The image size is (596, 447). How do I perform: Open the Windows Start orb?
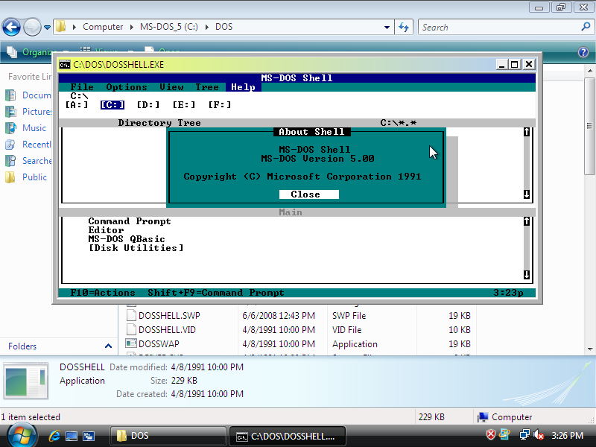[x=20, y=434]
